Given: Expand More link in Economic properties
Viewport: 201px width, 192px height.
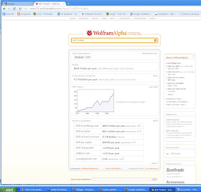Looking at the screenshot, I should point(155,121).
